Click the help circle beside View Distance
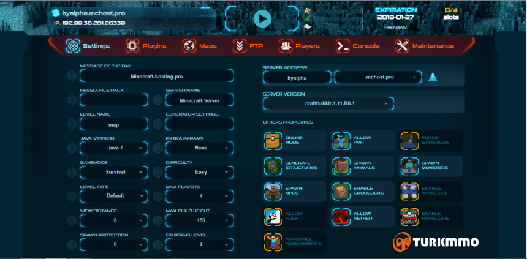Screen dimensions: 527x259 pos(72,220)
